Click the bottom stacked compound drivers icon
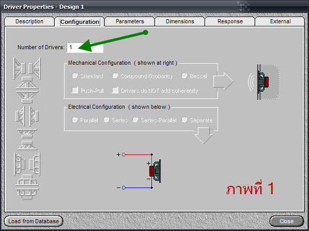The image size is (309, 231). pyautogui.click(x=27, y=187)
